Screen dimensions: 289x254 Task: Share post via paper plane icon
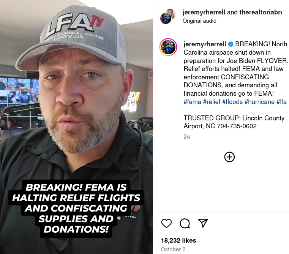pos(203,223)
